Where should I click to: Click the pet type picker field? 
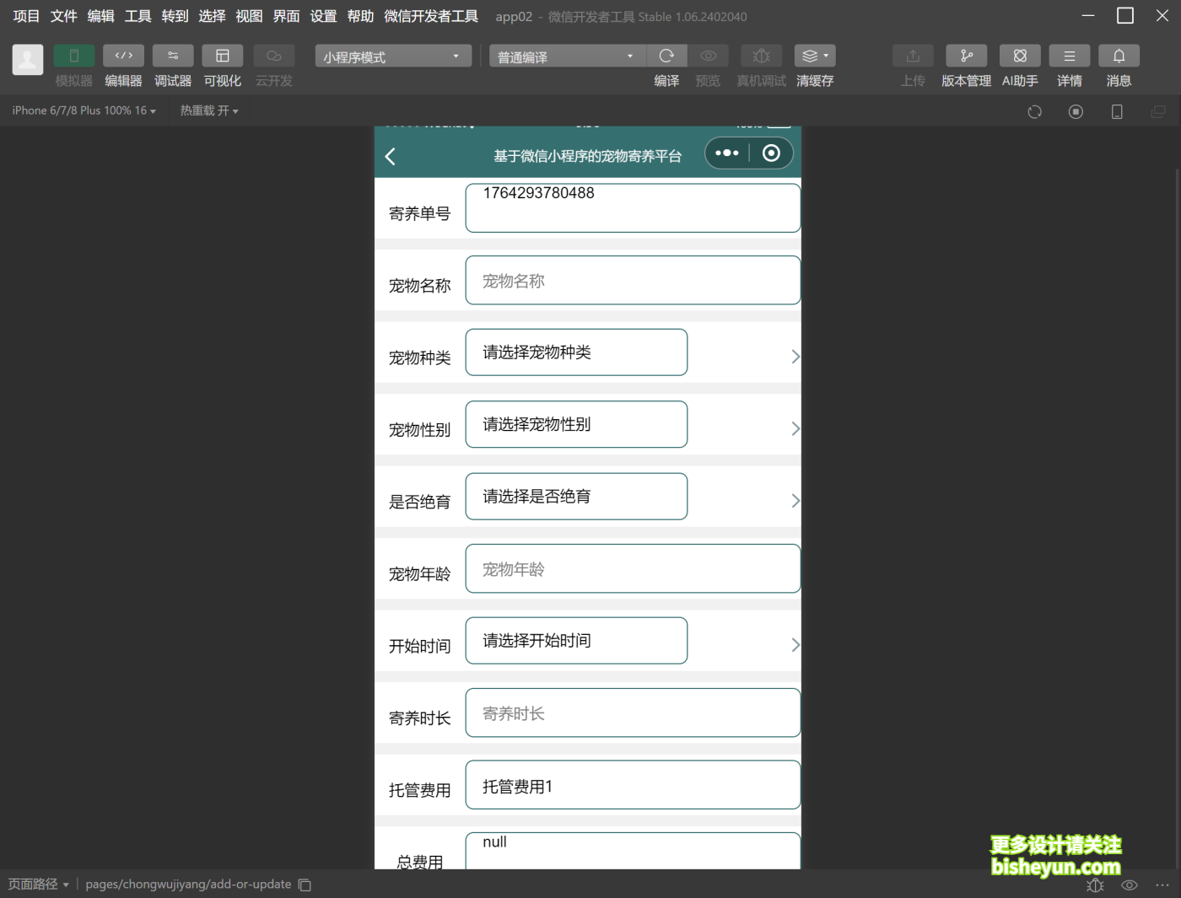point(576,352)
